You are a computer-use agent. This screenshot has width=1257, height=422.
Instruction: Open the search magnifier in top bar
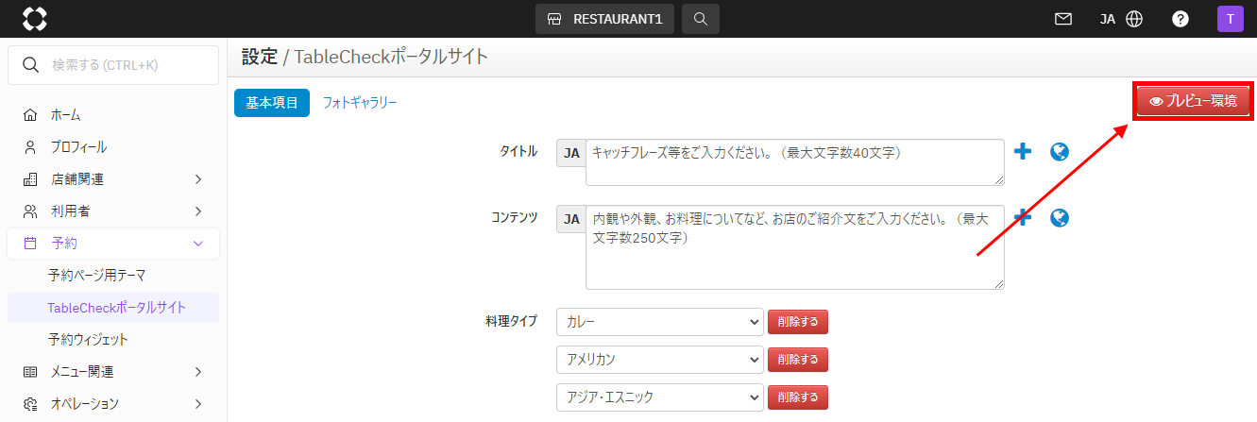[x=700, y=19]
